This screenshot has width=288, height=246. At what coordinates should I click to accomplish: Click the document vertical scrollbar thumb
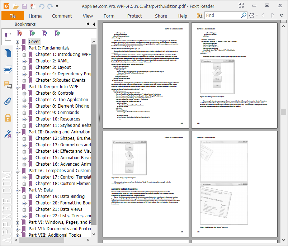pyautogui.click(x=283, y=112)
